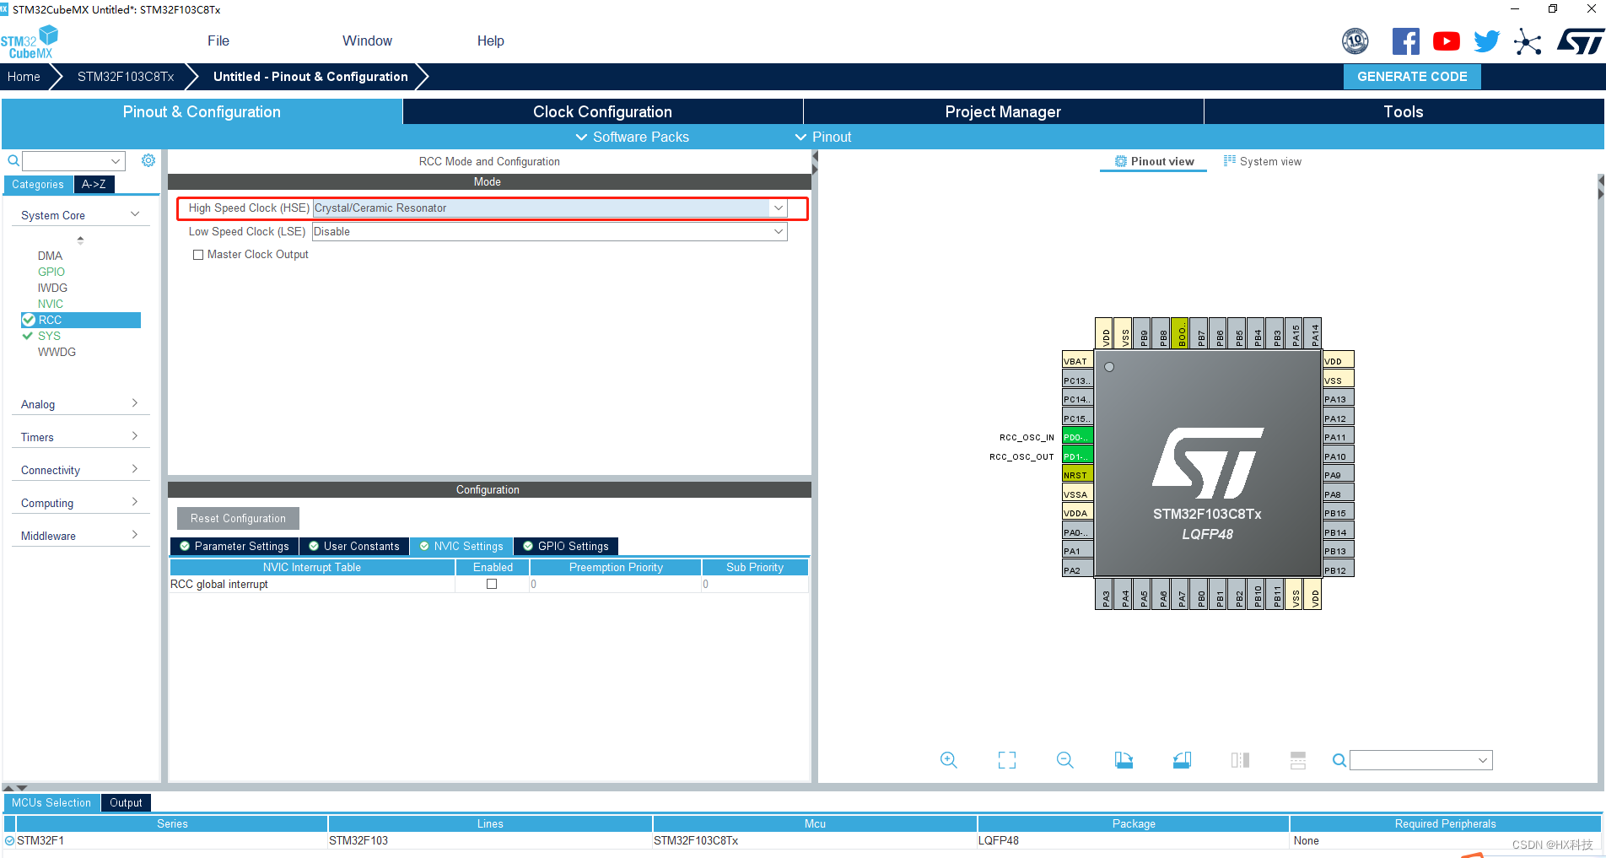Open the High Speed Clock (HSE) dropdown

[x=549, y=208]
